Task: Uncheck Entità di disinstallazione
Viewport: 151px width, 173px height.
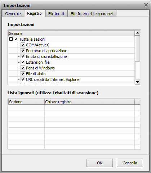Action: coord(23,56)
